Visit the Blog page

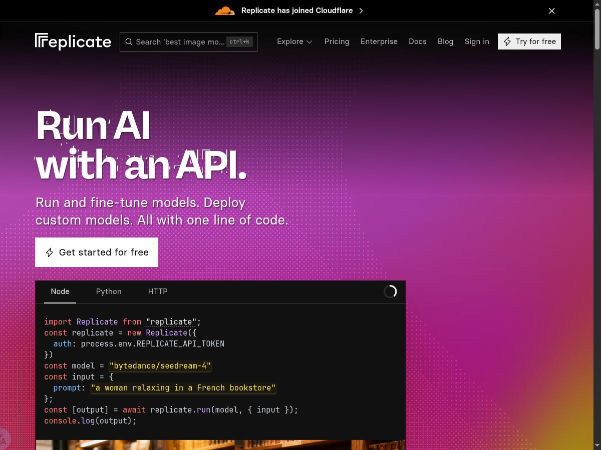pyautogui.click(x=445, y=41)
